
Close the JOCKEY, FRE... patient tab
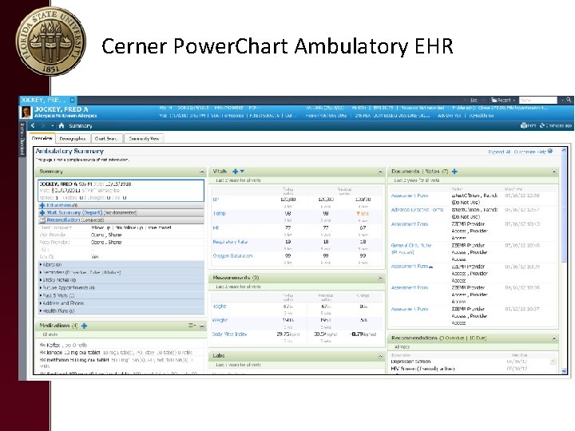click(x=73, y=100)
